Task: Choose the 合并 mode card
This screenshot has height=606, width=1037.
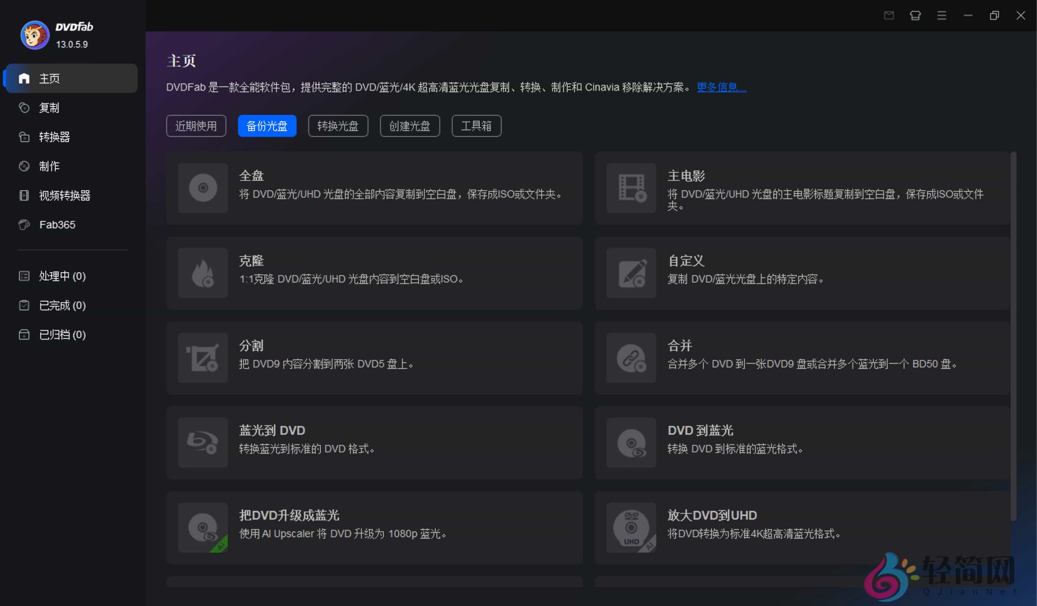Action: click(802, 358)
